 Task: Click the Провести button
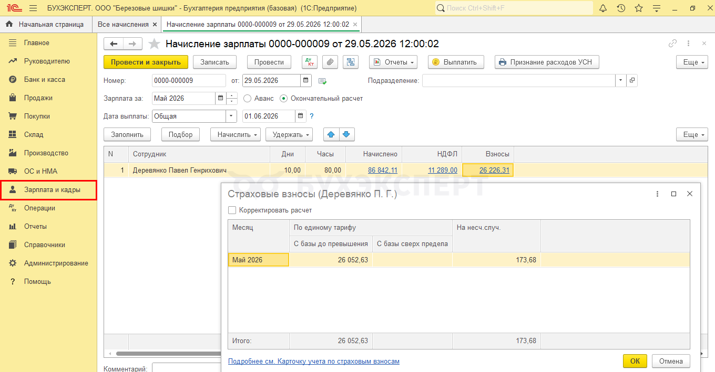269,62
